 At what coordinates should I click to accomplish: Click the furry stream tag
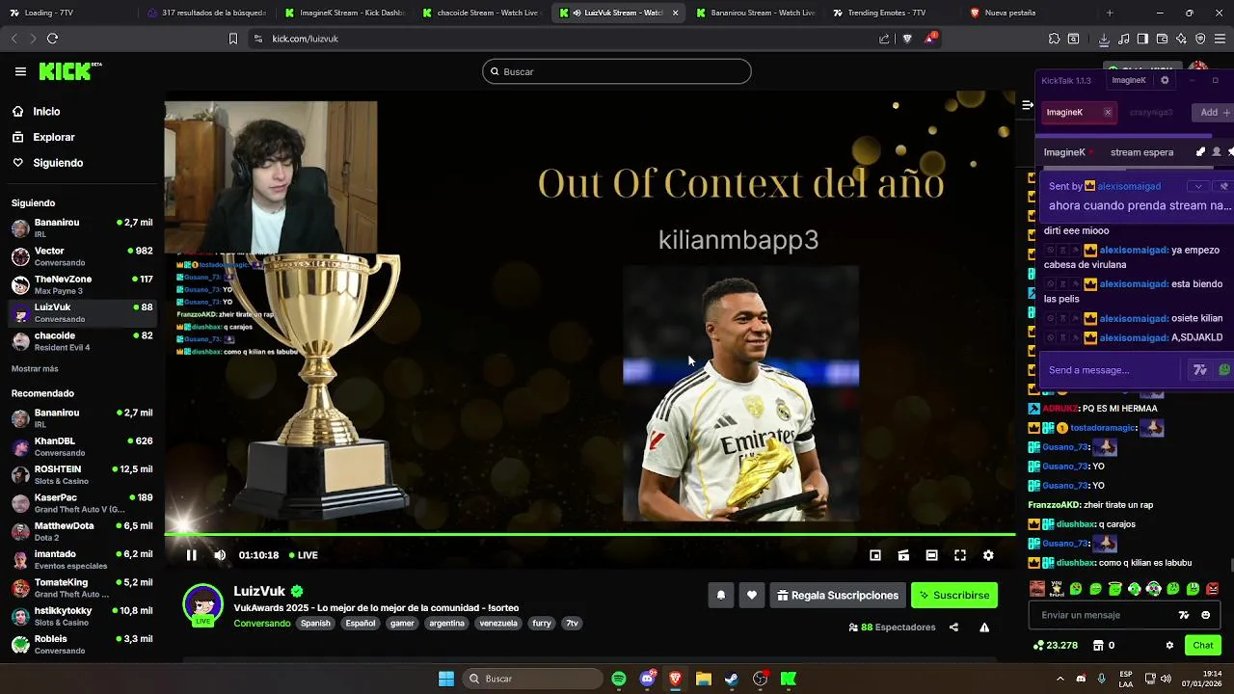click(x=542, y=624)
